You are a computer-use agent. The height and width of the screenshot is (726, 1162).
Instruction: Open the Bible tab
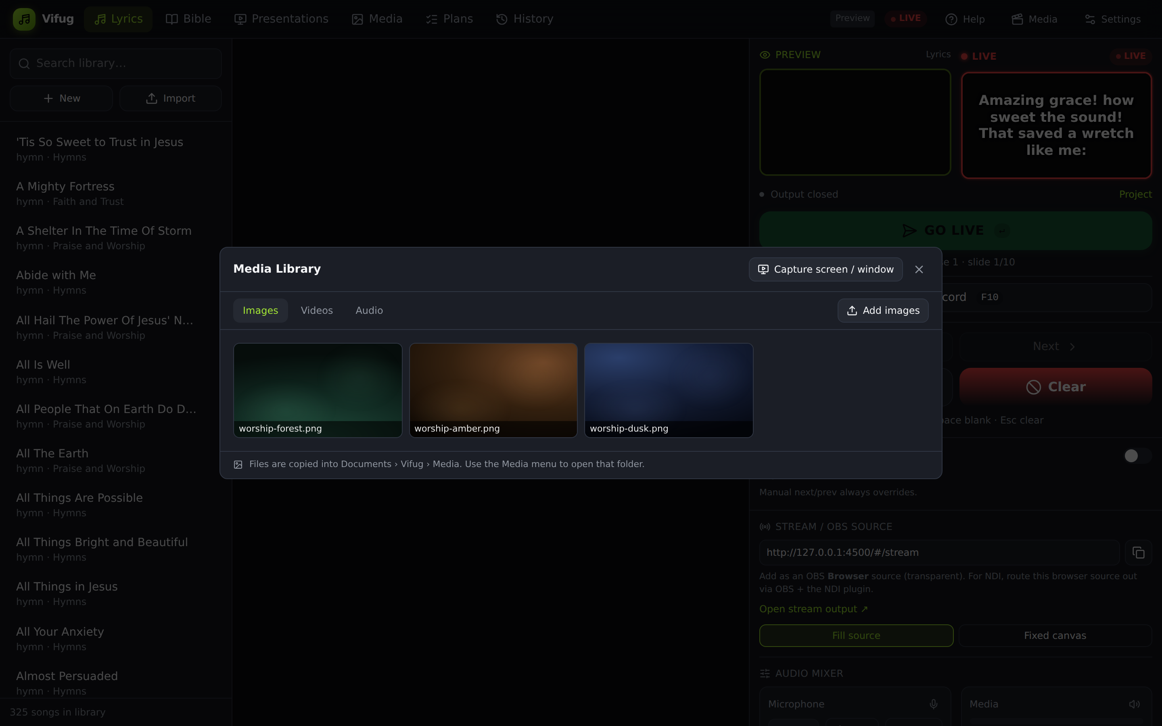coord(188,19)
